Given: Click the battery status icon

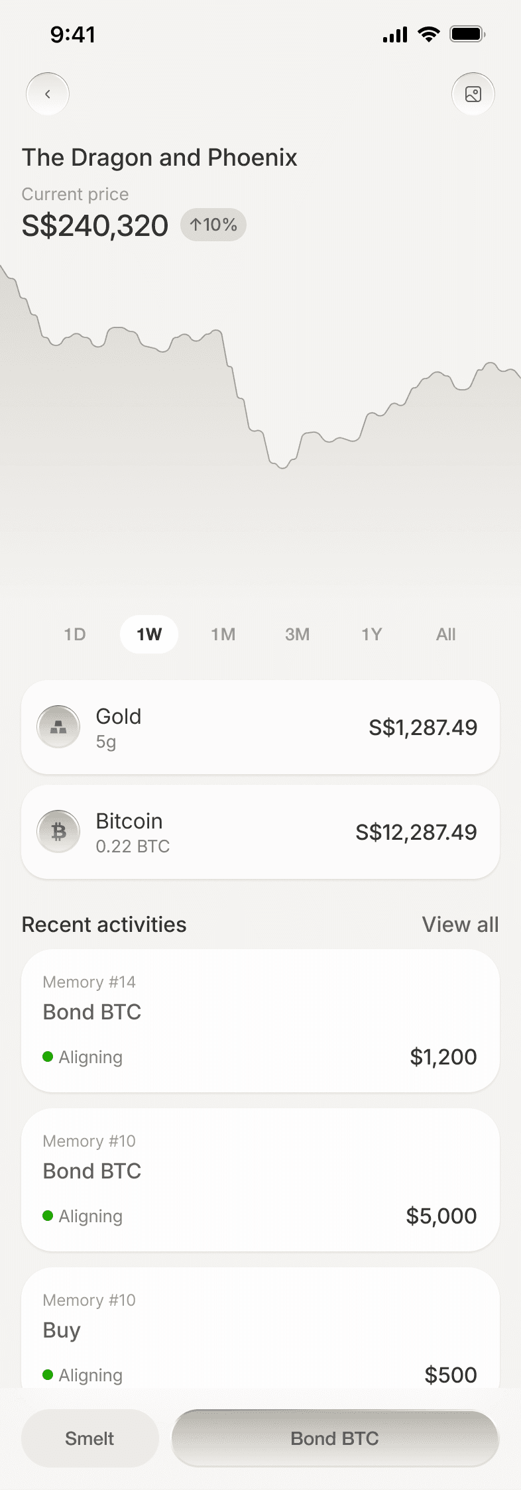Looking at the screenshot, I should tap(468, 34).
